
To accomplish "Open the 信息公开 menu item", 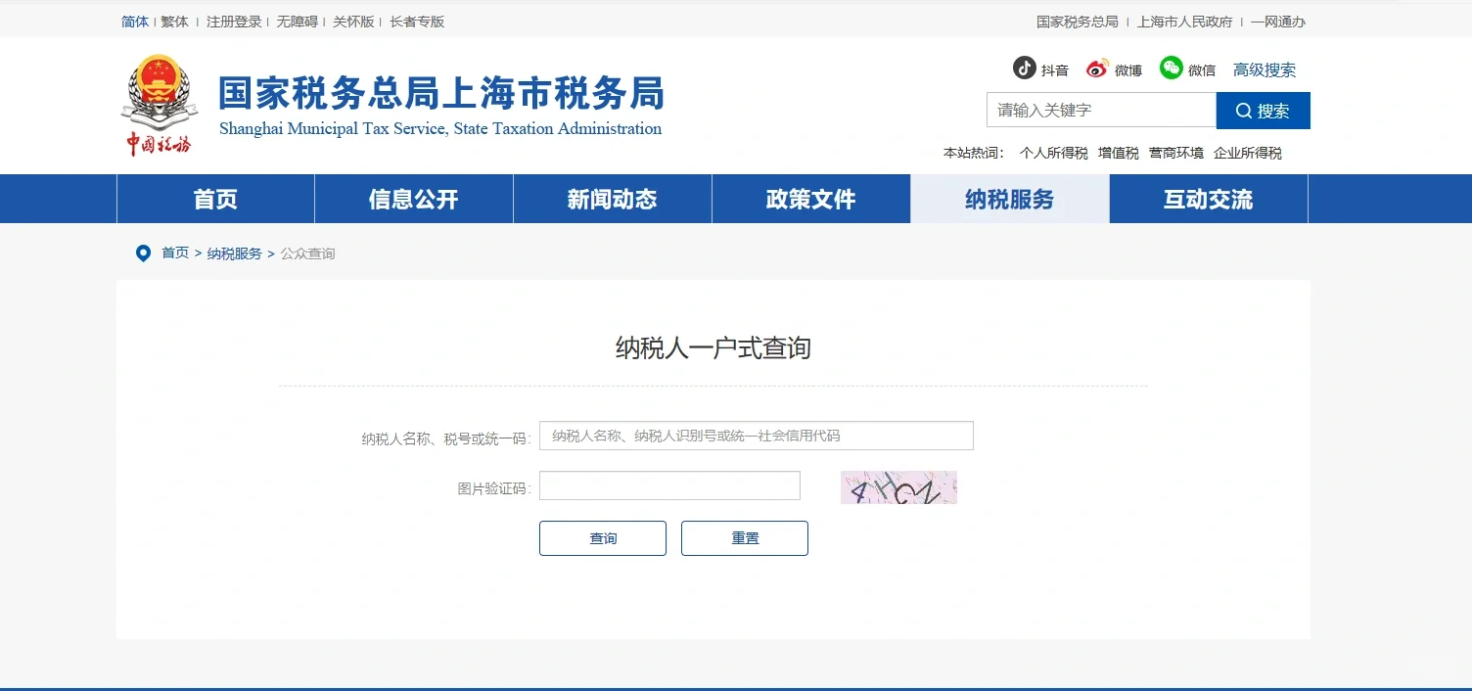I will click(x=412, y=199).
